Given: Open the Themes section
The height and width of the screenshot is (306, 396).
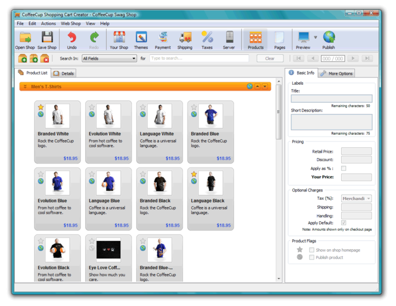Looking at the screenshot, I should pyautogui.click(x=141, y=40).
